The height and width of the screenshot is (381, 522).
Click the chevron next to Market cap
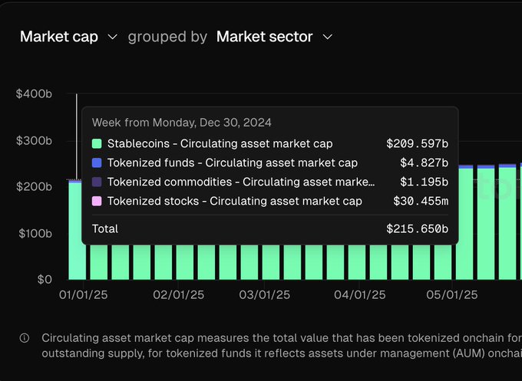(113, 37)
